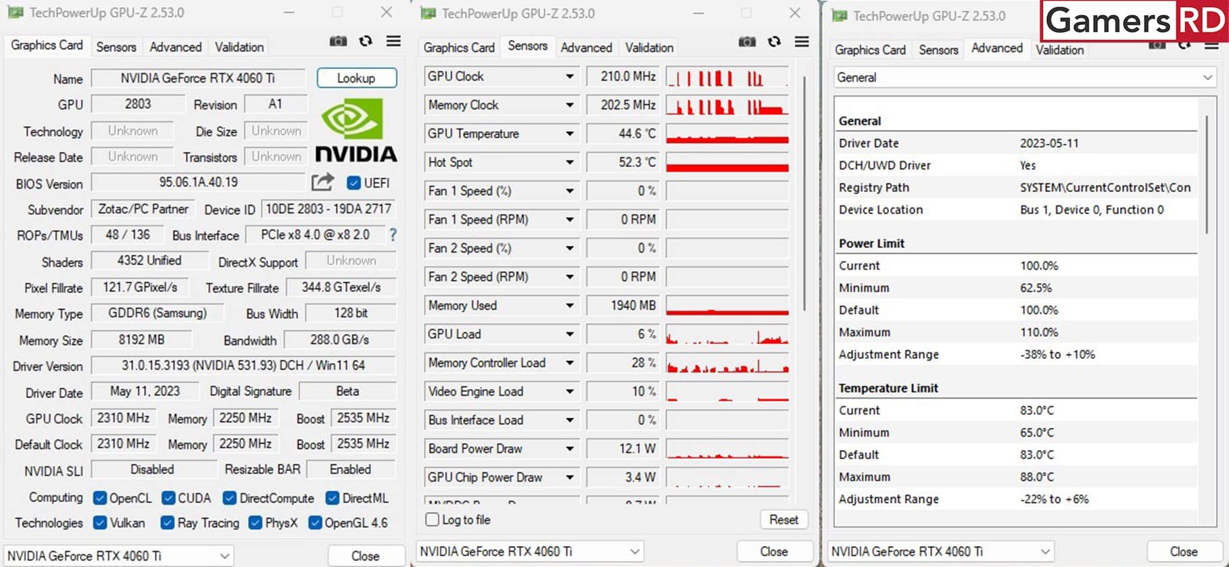Open GPU selector dropdown in Graphics Card window
This screenshot has height=567, width=1229.
(x=119, y=556)
